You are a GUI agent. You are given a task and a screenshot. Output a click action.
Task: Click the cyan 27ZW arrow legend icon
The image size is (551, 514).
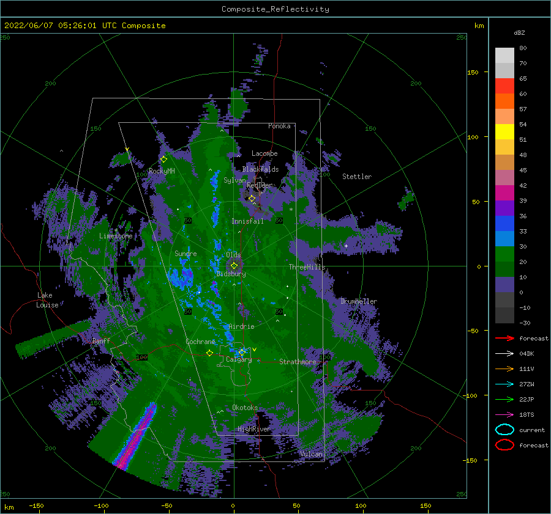tap(504, 384)
